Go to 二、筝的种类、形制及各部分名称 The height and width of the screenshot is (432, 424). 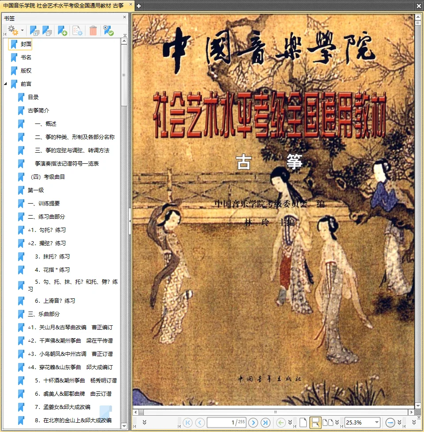point(75,137)
